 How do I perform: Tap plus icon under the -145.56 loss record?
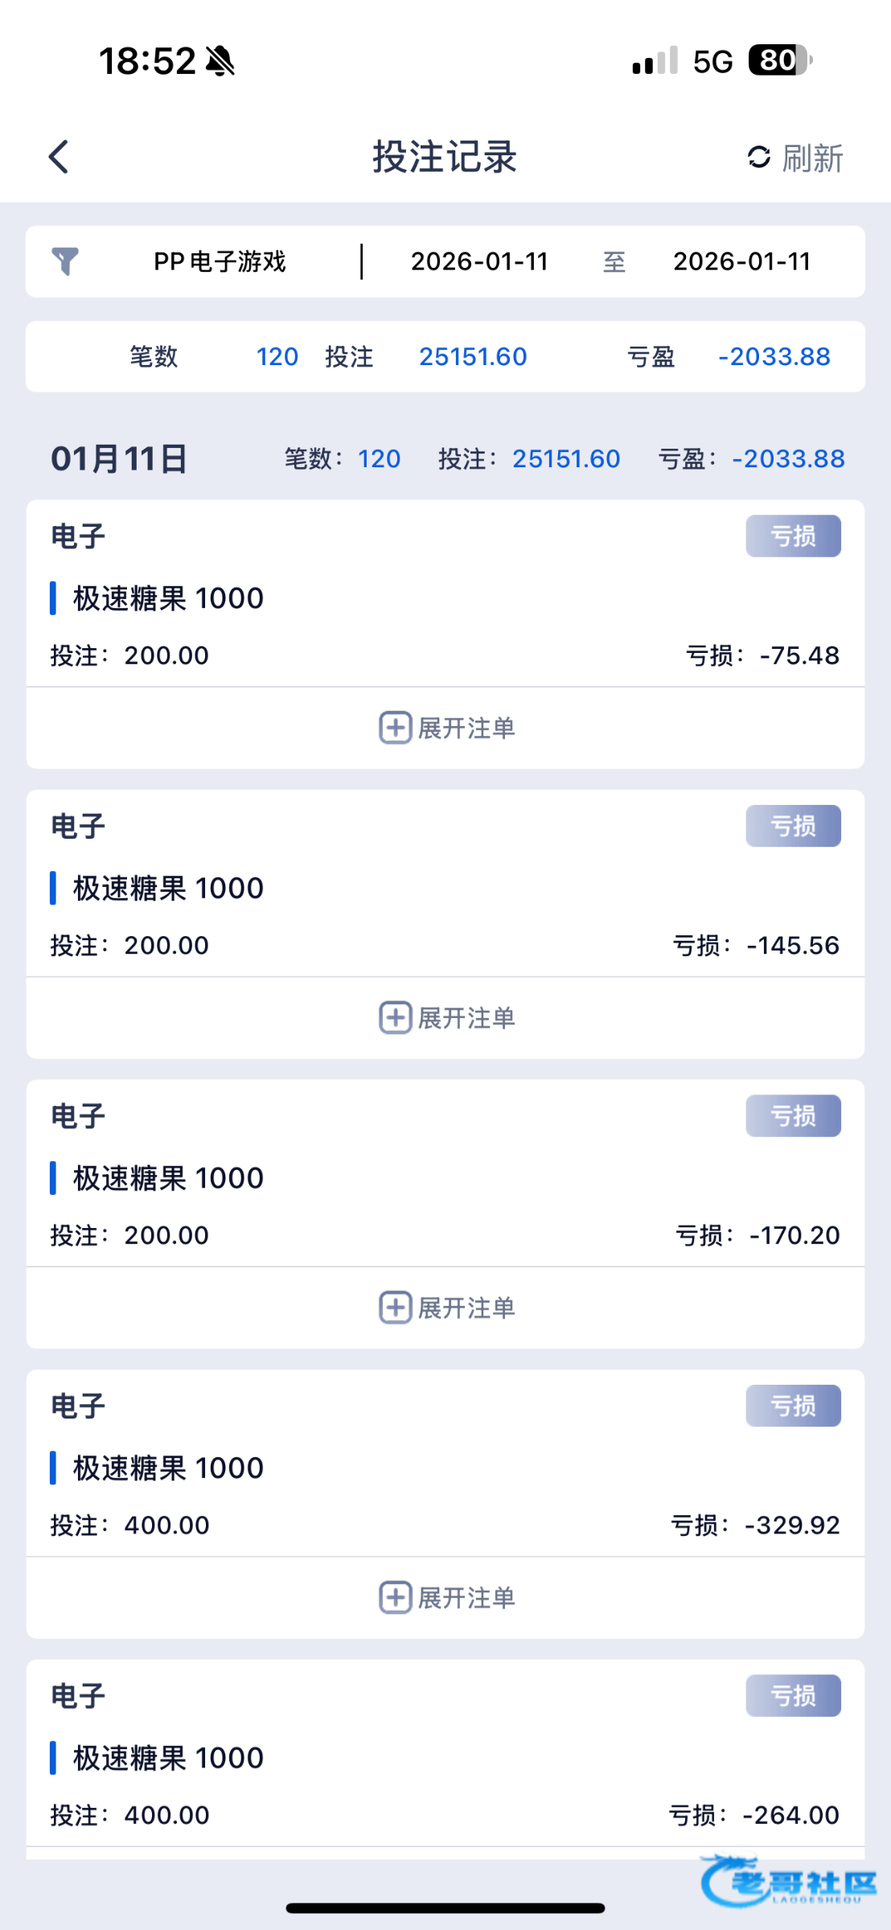(395, 1018)
